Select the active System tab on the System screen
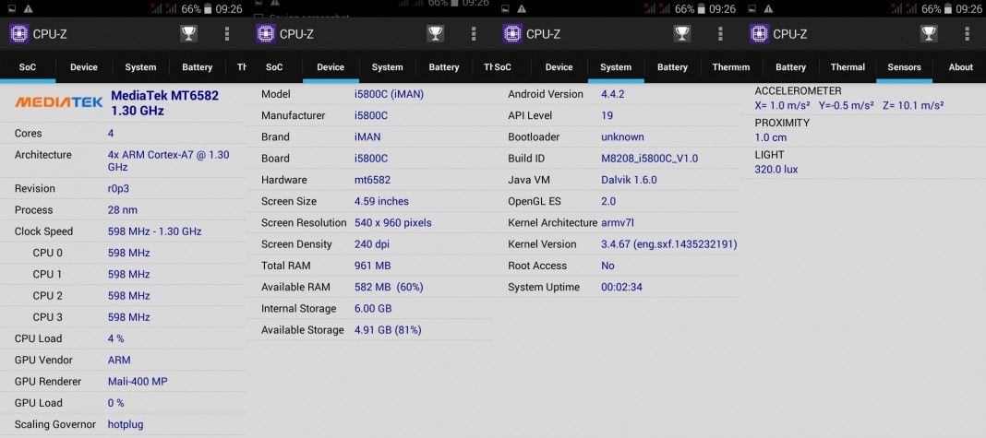The image size is (986, 438). pyautogui.click(x=616, y=67)
